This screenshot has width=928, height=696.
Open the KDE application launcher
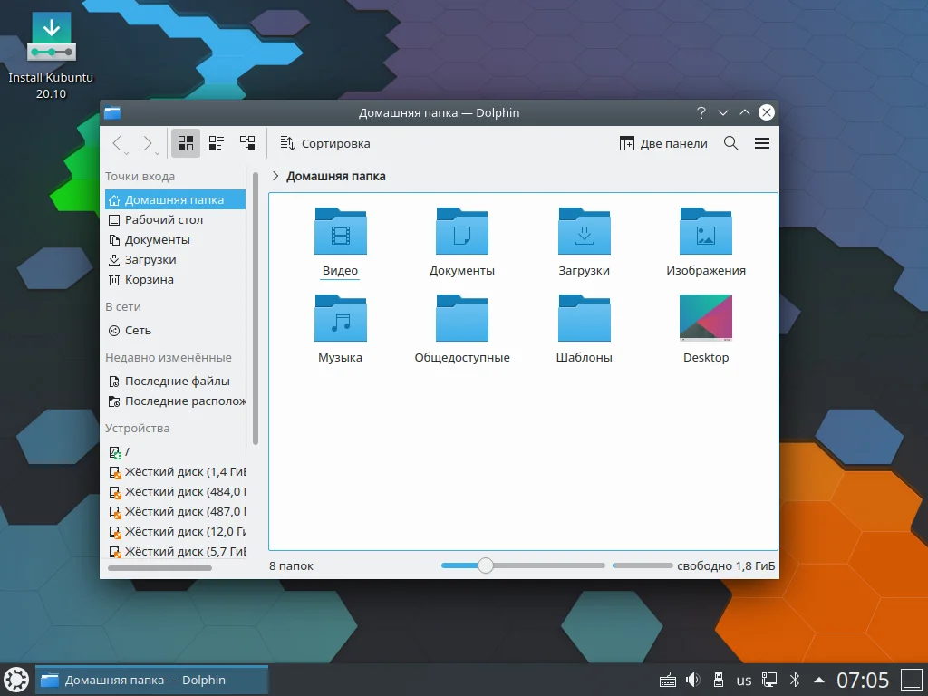16,680
